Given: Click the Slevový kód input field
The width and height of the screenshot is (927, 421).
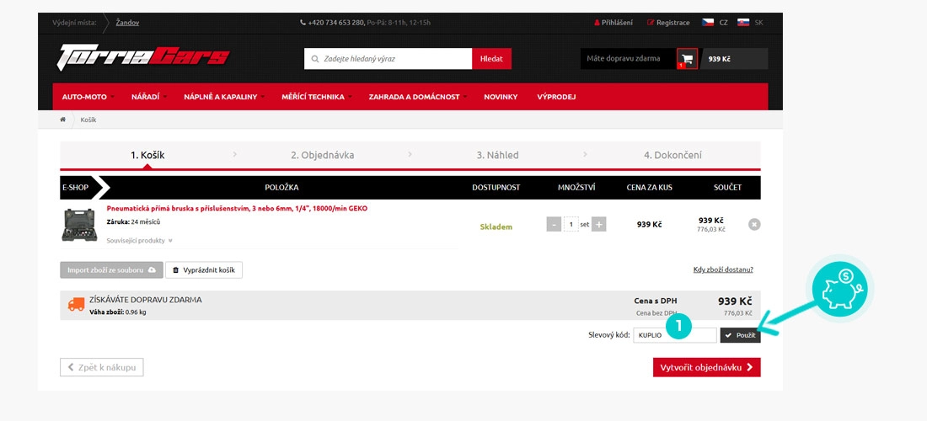Looking at the screenshot, I should (674, 335).
